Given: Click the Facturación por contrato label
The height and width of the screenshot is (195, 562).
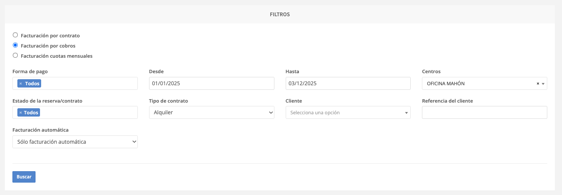Looking at the screenshot, I should click(50, 36).
